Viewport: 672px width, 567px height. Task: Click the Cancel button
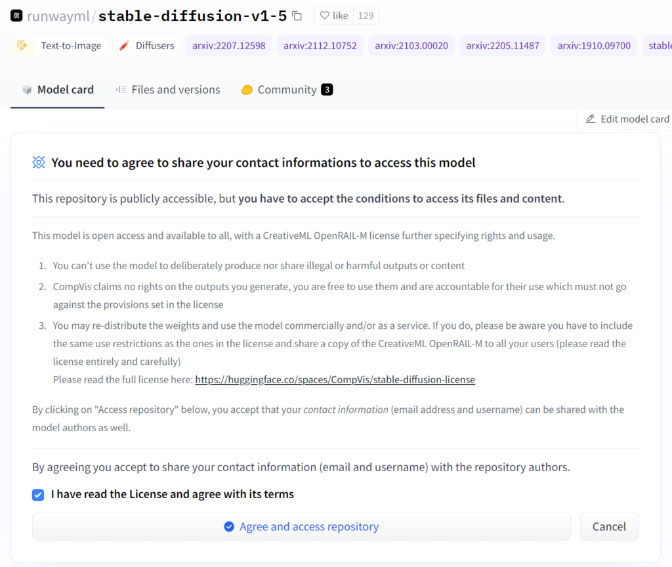pyautogui.click(x=609, y=526)
